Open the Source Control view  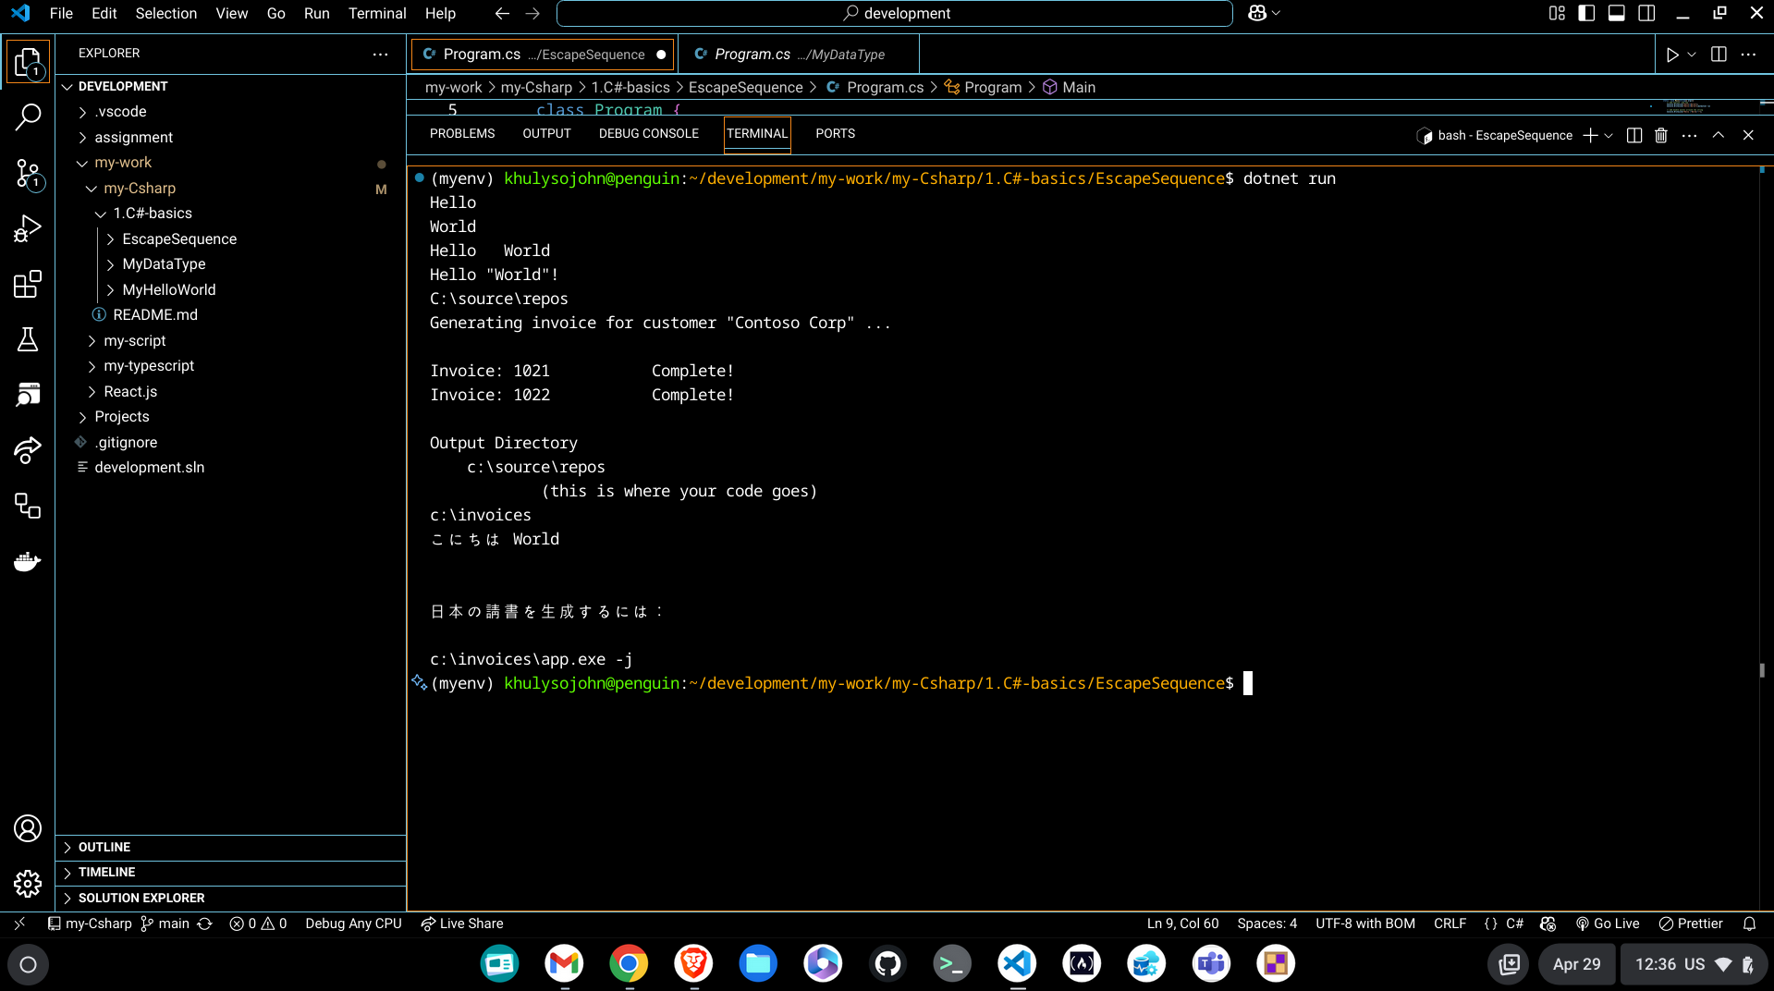tap(28, 173)
